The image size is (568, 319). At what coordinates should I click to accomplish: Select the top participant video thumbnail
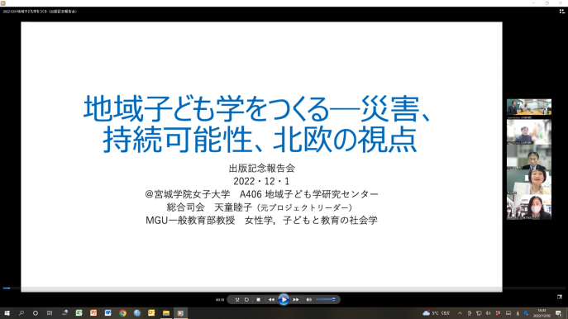(529, 107)
